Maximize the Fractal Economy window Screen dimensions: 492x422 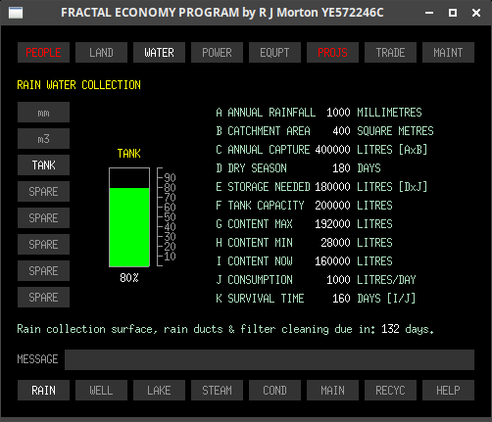[x=453, y=13]
